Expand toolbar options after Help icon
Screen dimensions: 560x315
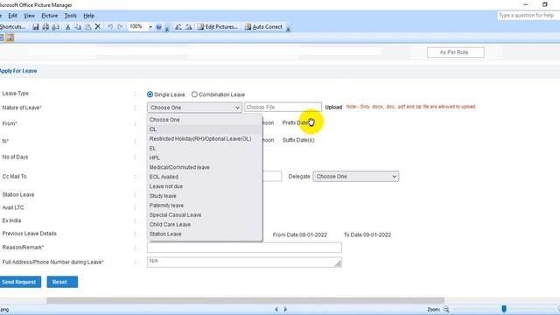point(167,28)
